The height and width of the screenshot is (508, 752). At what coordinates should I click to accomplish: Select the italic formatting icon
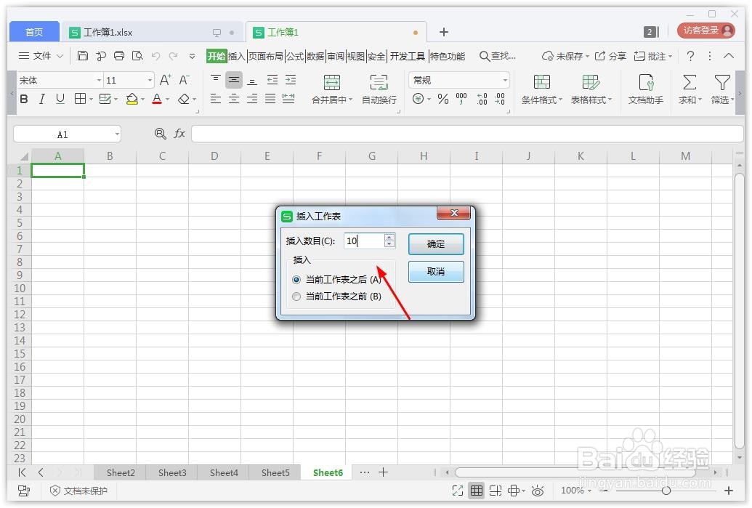click(41, 100)
